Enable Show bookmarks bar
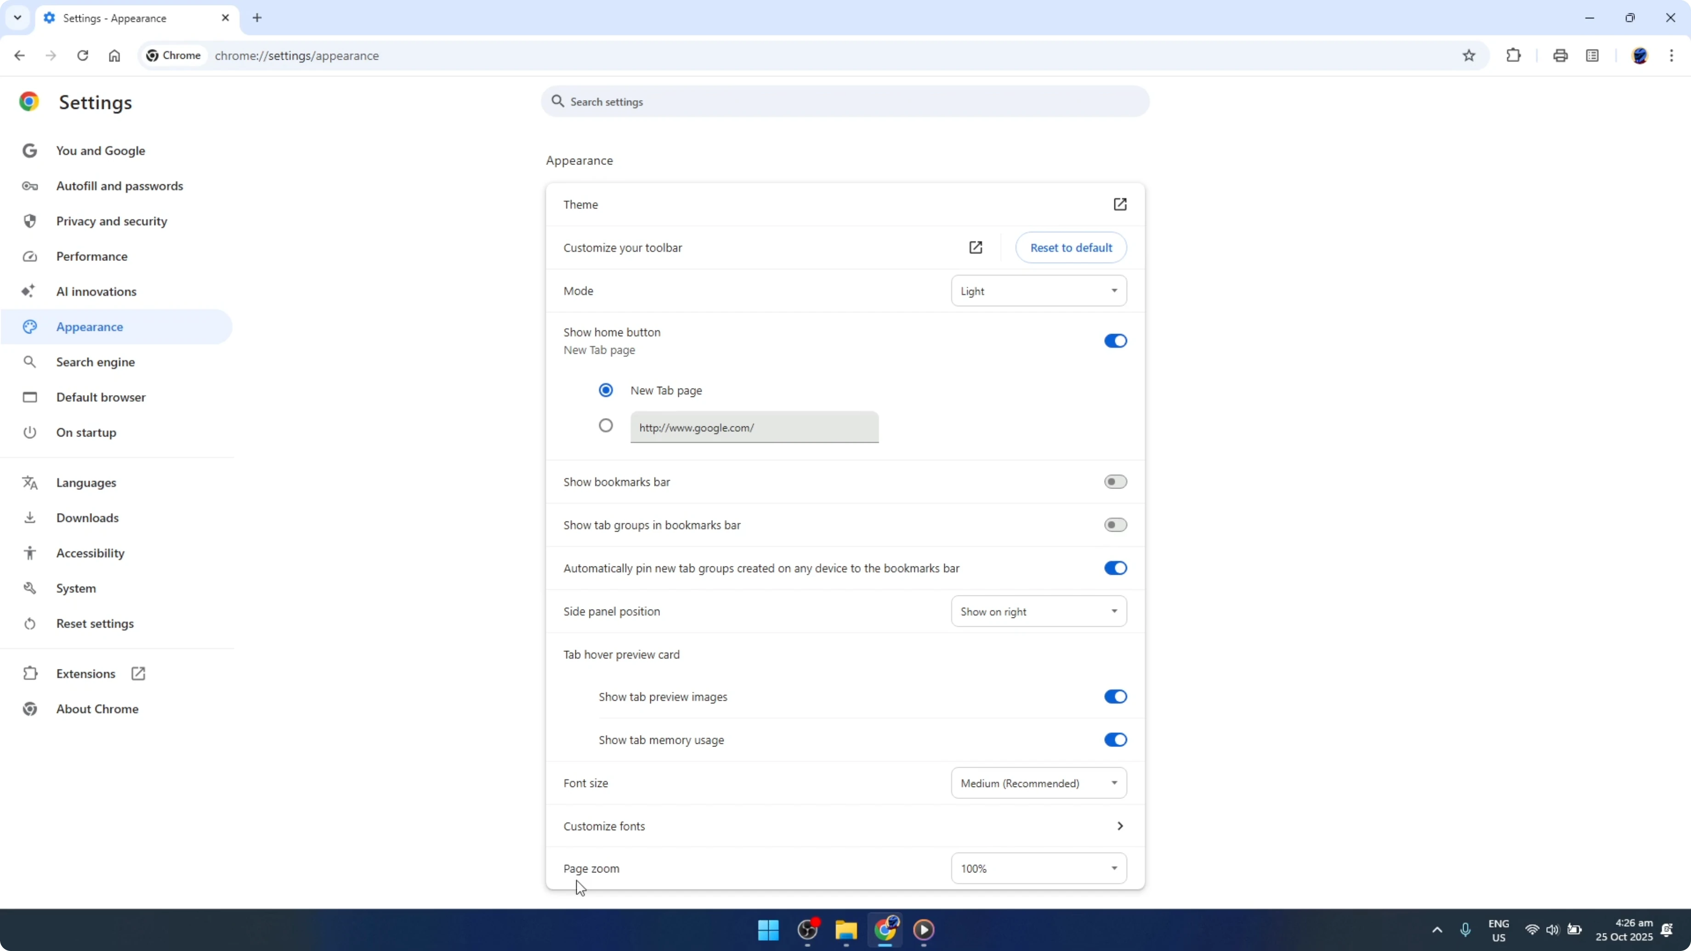 [1115, 481]
